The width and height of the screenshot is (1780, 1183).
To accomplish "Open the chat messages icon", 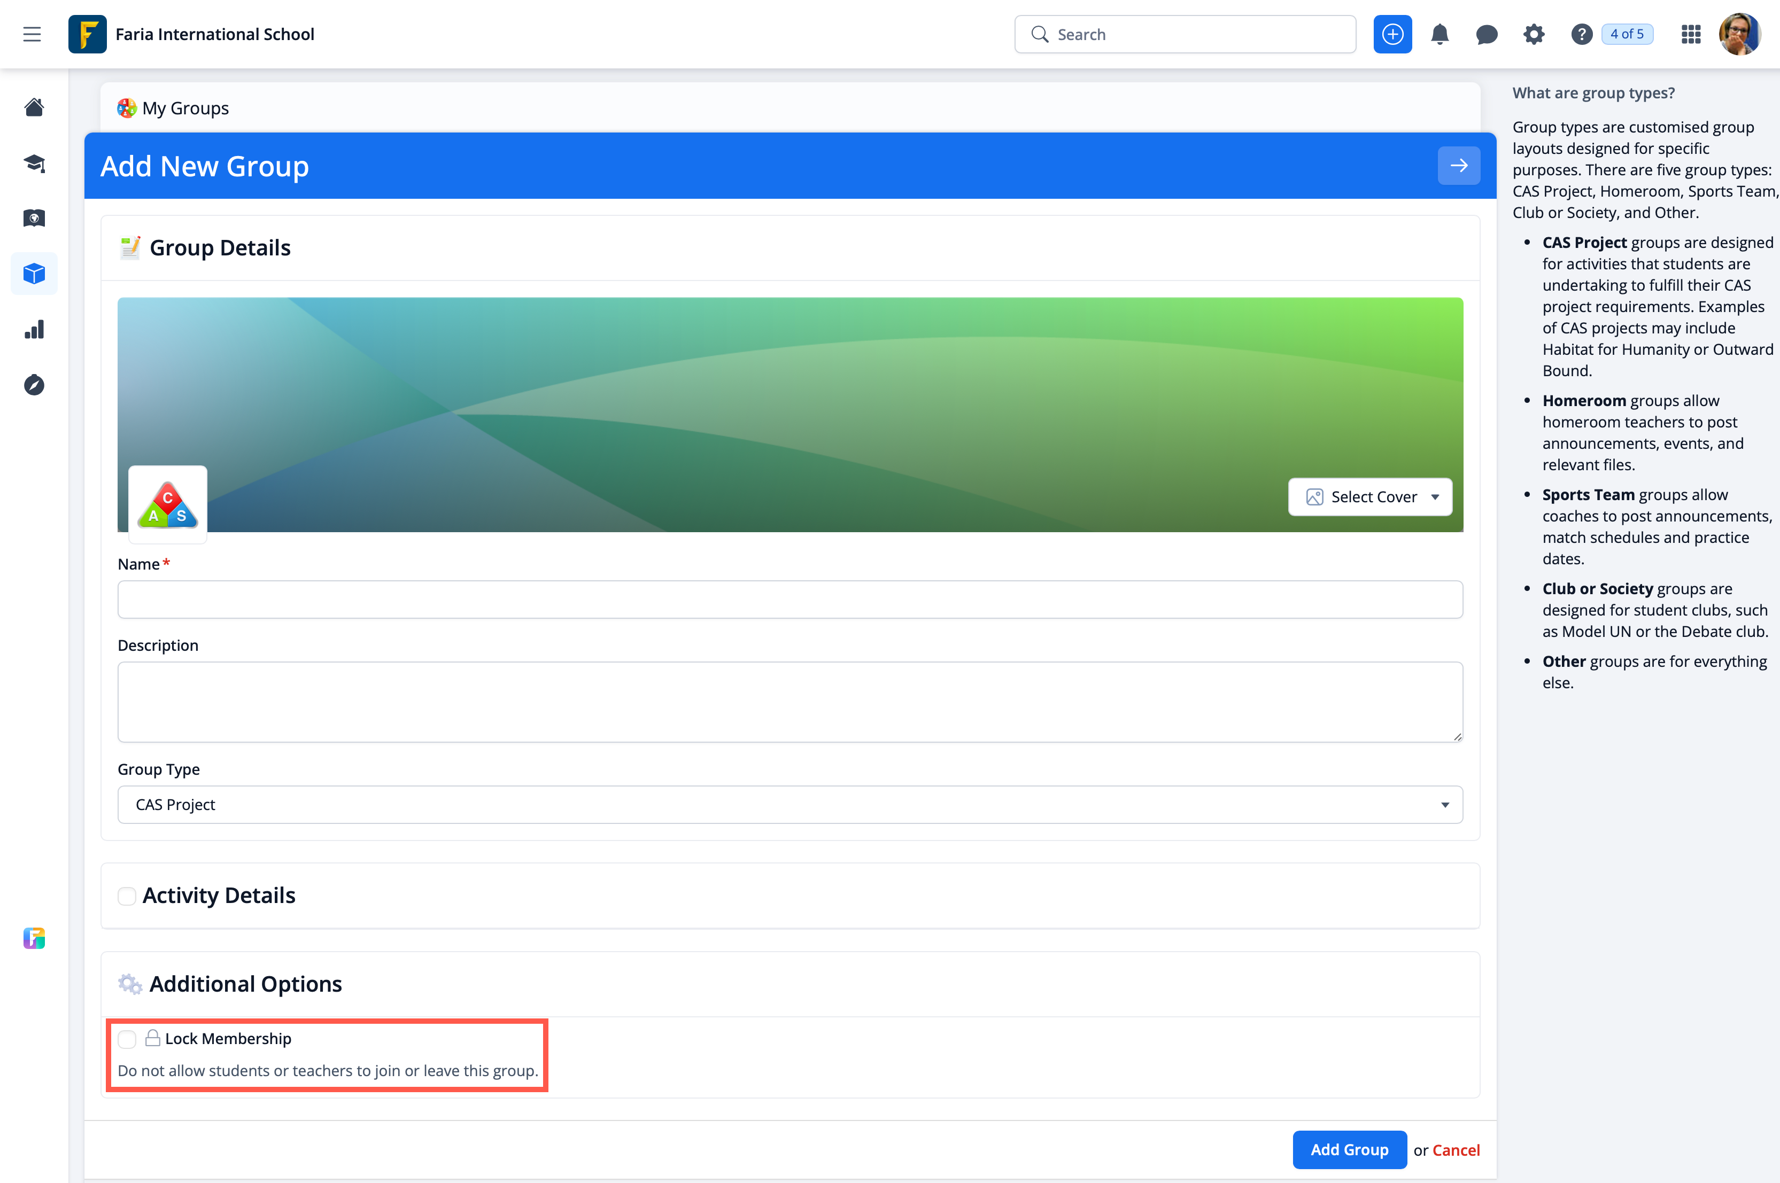I will [x=1487, y=34].
